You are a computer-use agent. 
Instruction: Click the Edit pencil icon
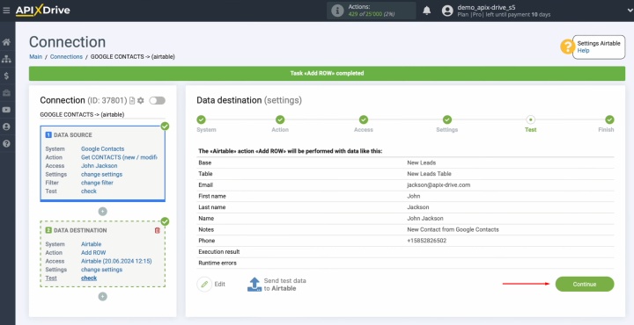click(x=204, y=285)
